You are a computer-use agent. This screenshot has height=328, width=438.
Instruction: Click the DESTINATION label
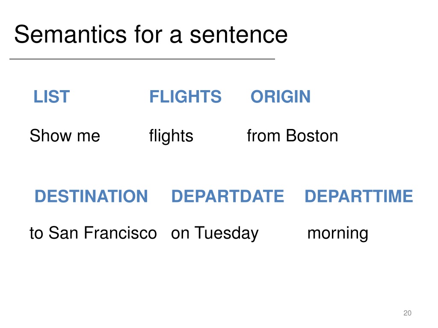(91, 196)
